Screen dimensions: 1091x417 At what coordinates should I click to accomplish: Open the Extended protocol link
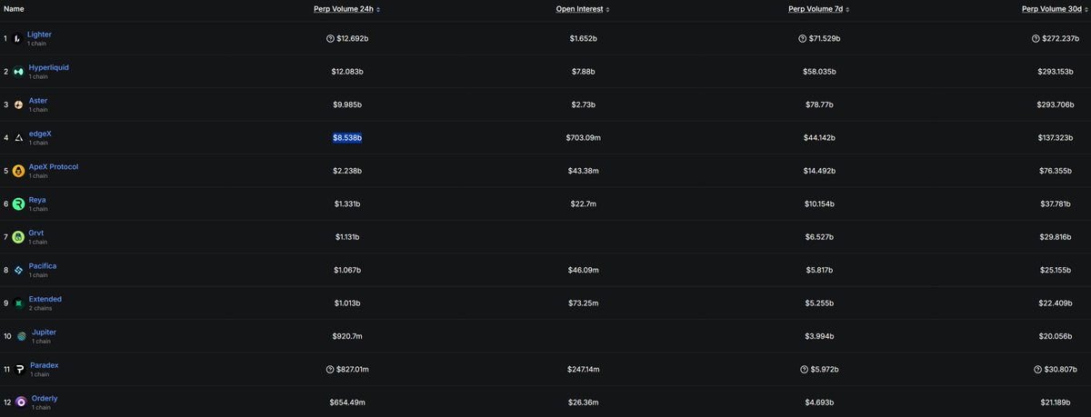(x=45, y=299)
